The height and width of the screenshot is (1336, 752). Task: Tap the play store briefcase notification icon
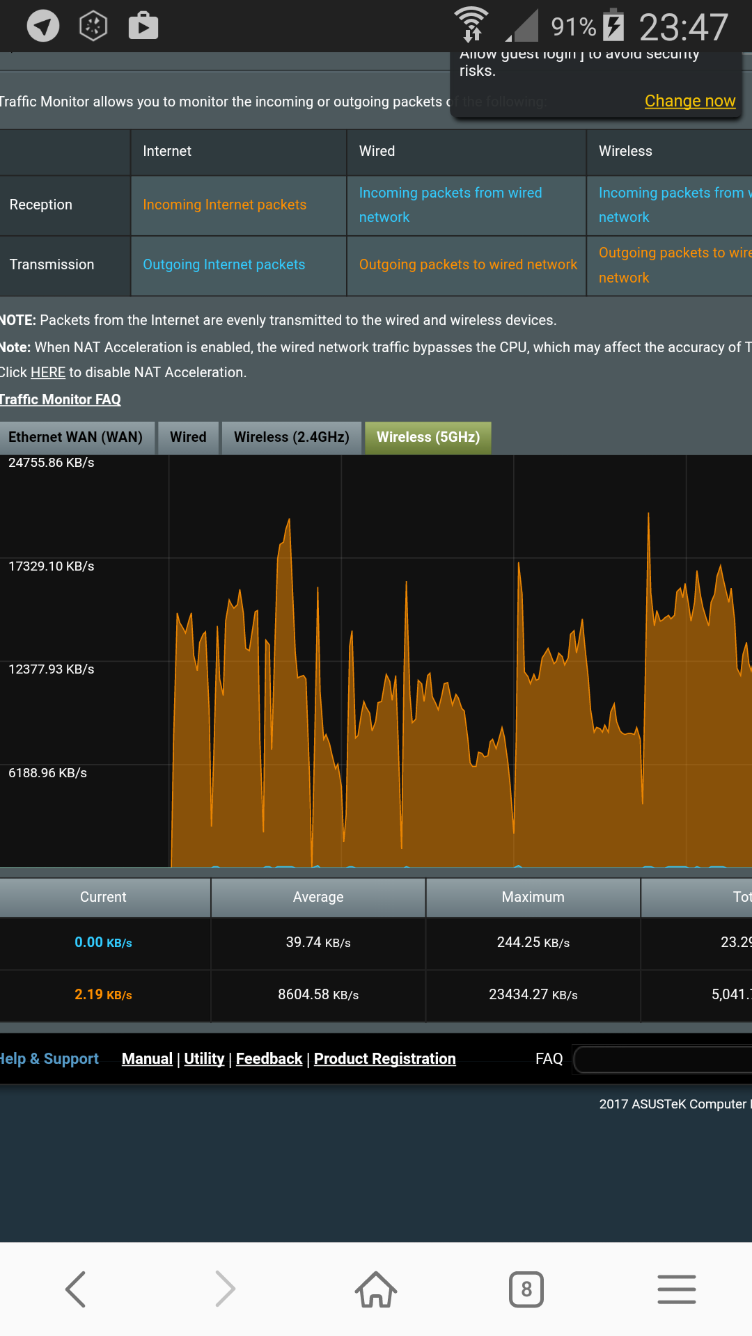[143, 26]
